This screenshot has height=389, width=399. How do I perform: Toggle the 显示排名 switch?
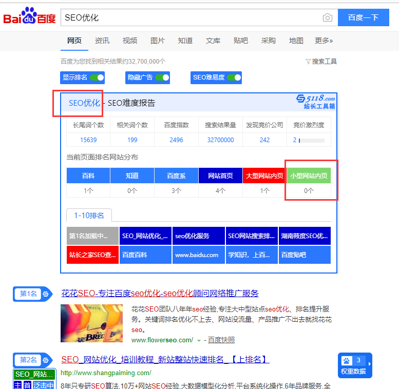point(97,77)
